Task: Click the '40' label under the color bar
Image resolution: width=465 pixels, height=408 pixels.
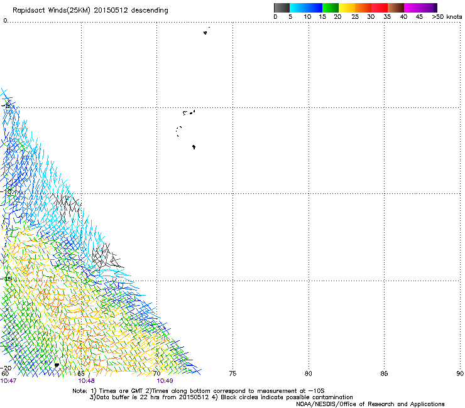Action: 403,17
